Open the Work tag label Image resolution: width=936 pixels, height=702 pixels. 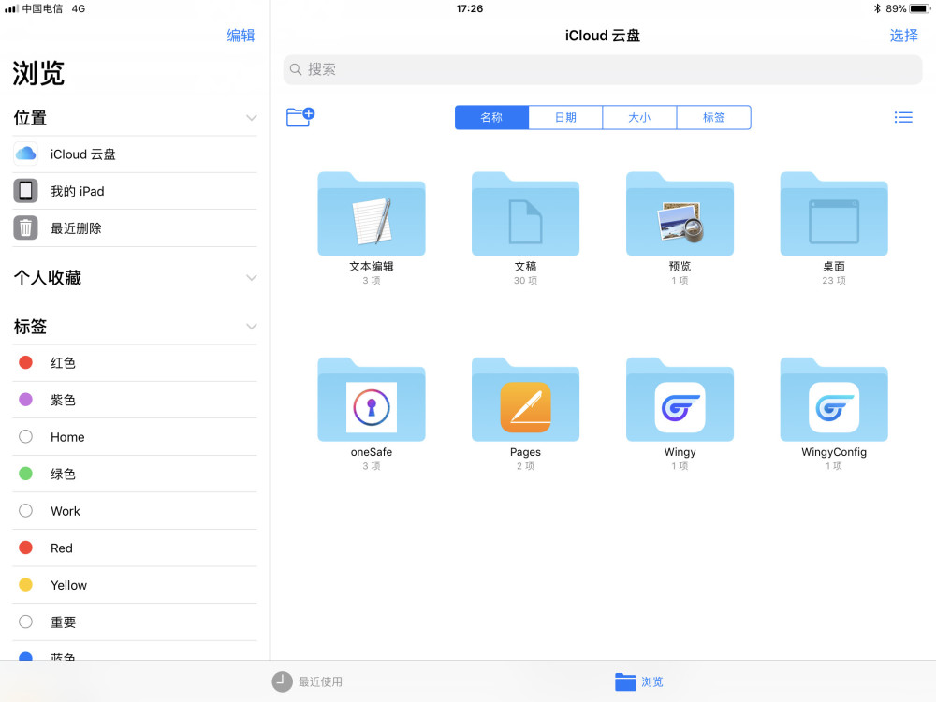point(66,511)
